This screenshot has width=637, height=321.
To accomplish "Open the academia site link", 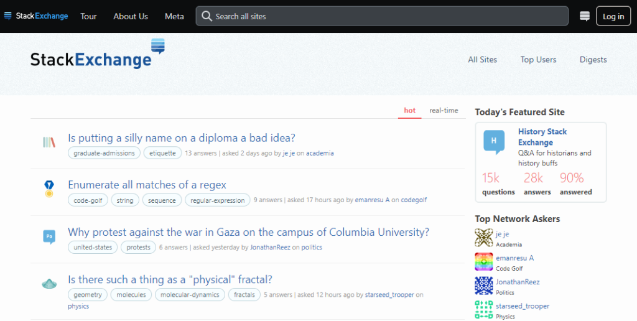I will coord(320,153).
